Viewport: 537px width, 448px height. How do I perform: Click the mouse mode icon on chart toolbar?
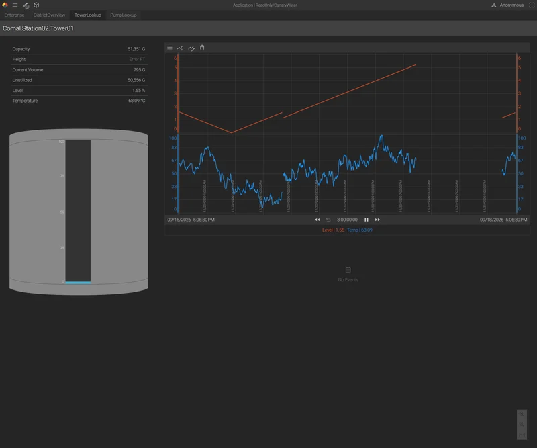point(202,48)
